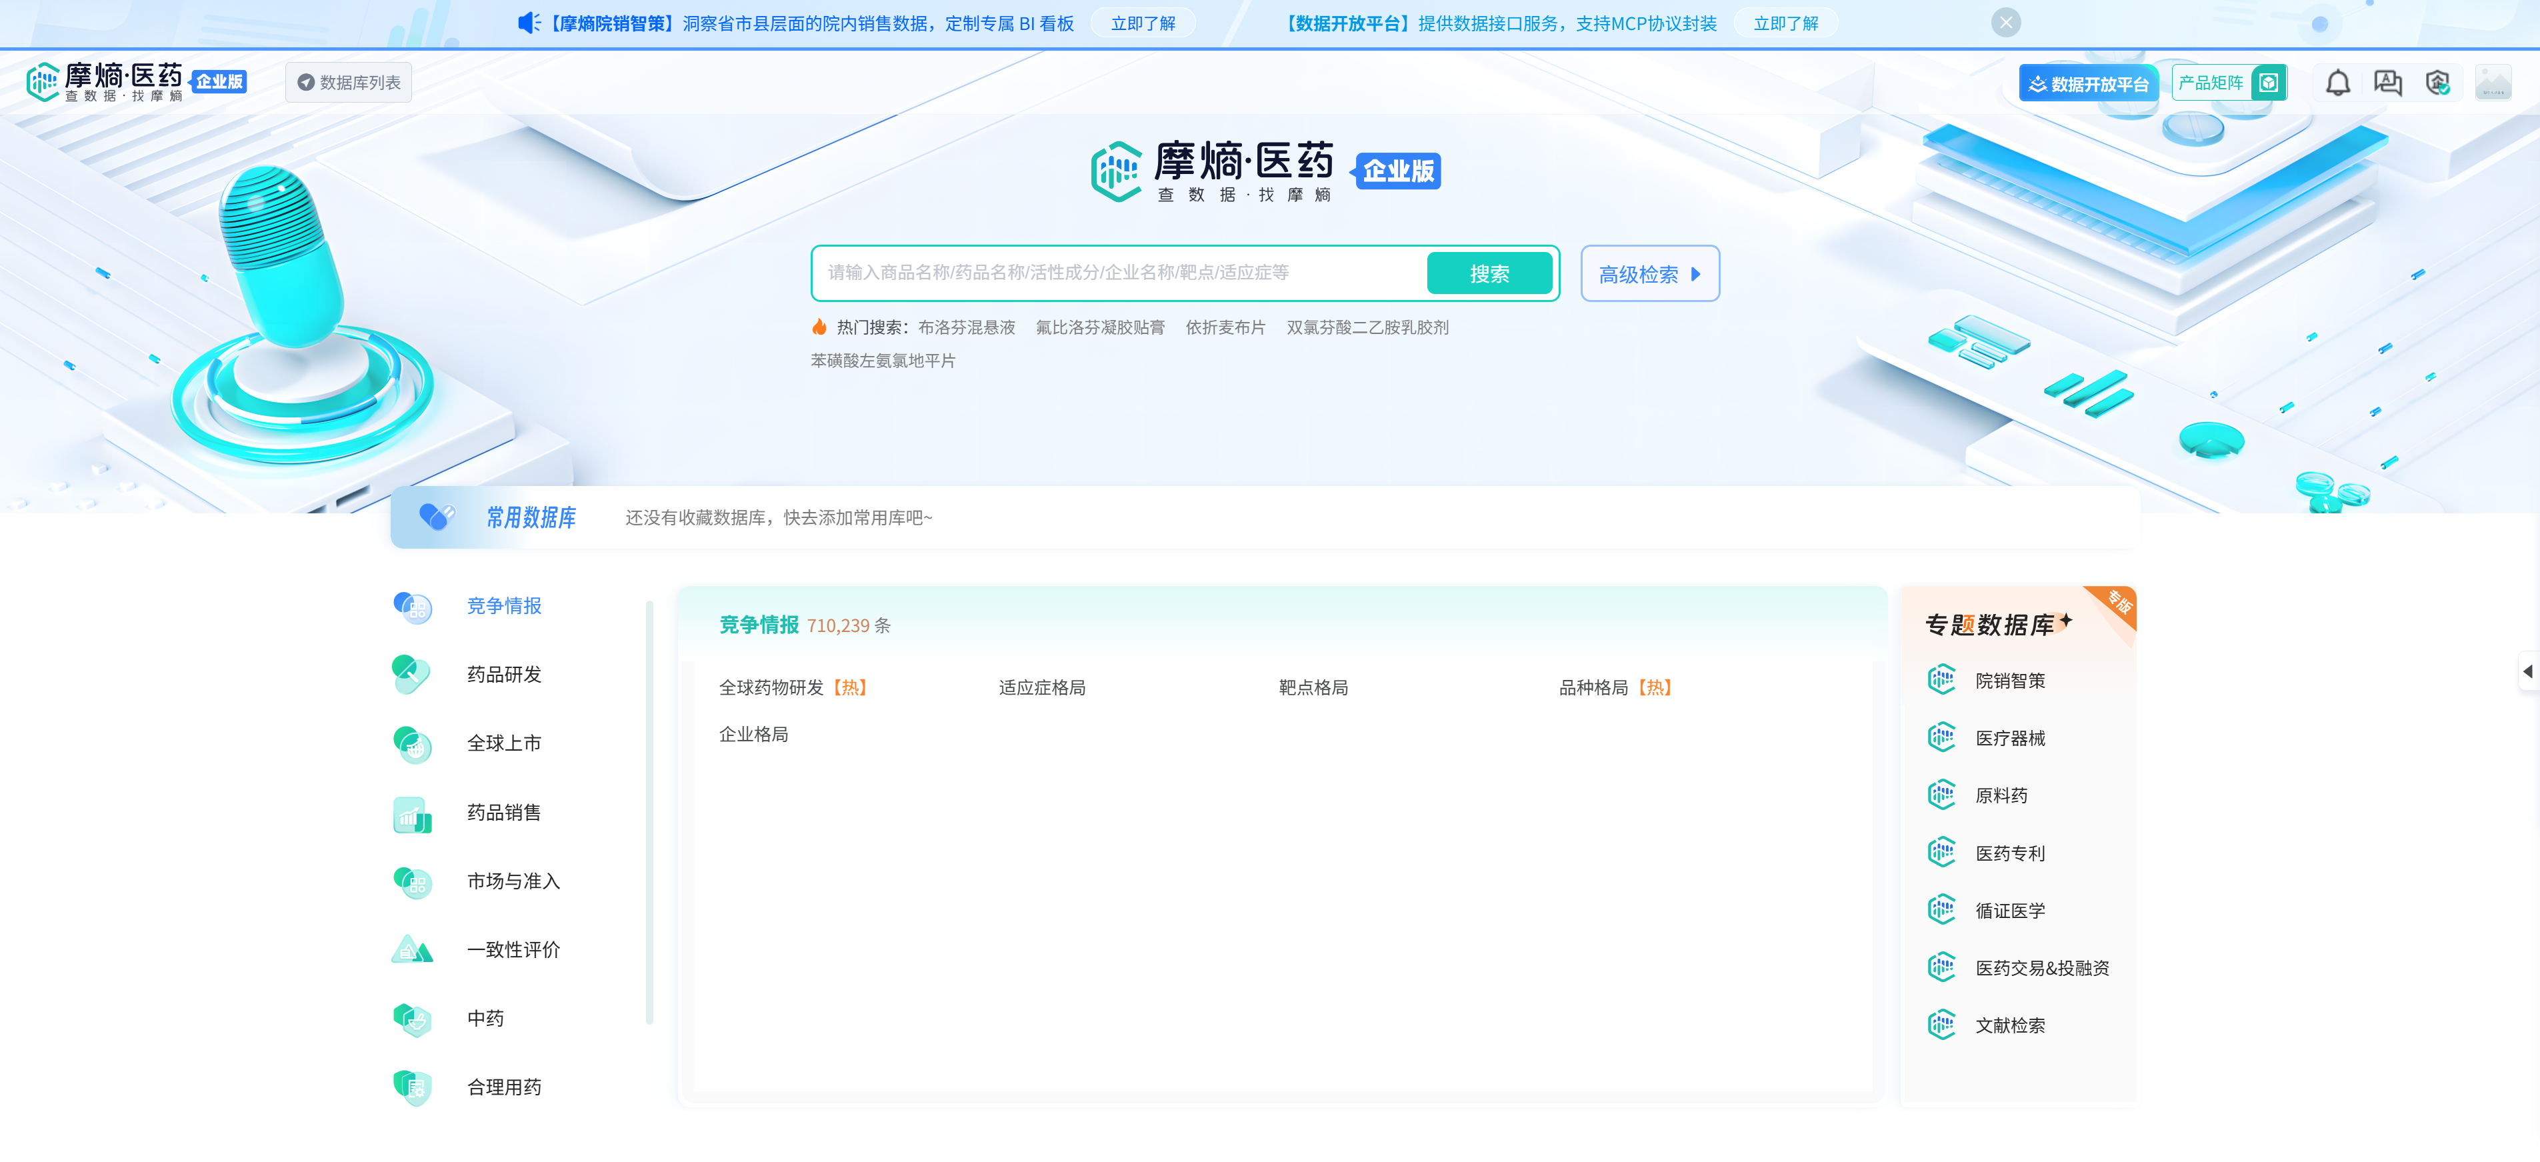This screenshot has width=2540, height=1162.
Task: Click the logo icon beside 医药专利
Action: coord(1941,852)
